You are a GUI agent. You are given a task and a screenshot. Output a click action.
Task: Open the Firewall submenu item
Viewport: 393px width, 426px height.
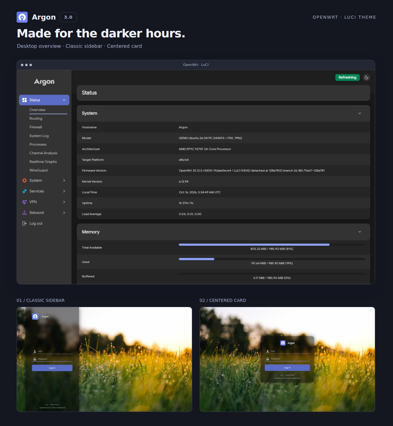coord(36,127)
